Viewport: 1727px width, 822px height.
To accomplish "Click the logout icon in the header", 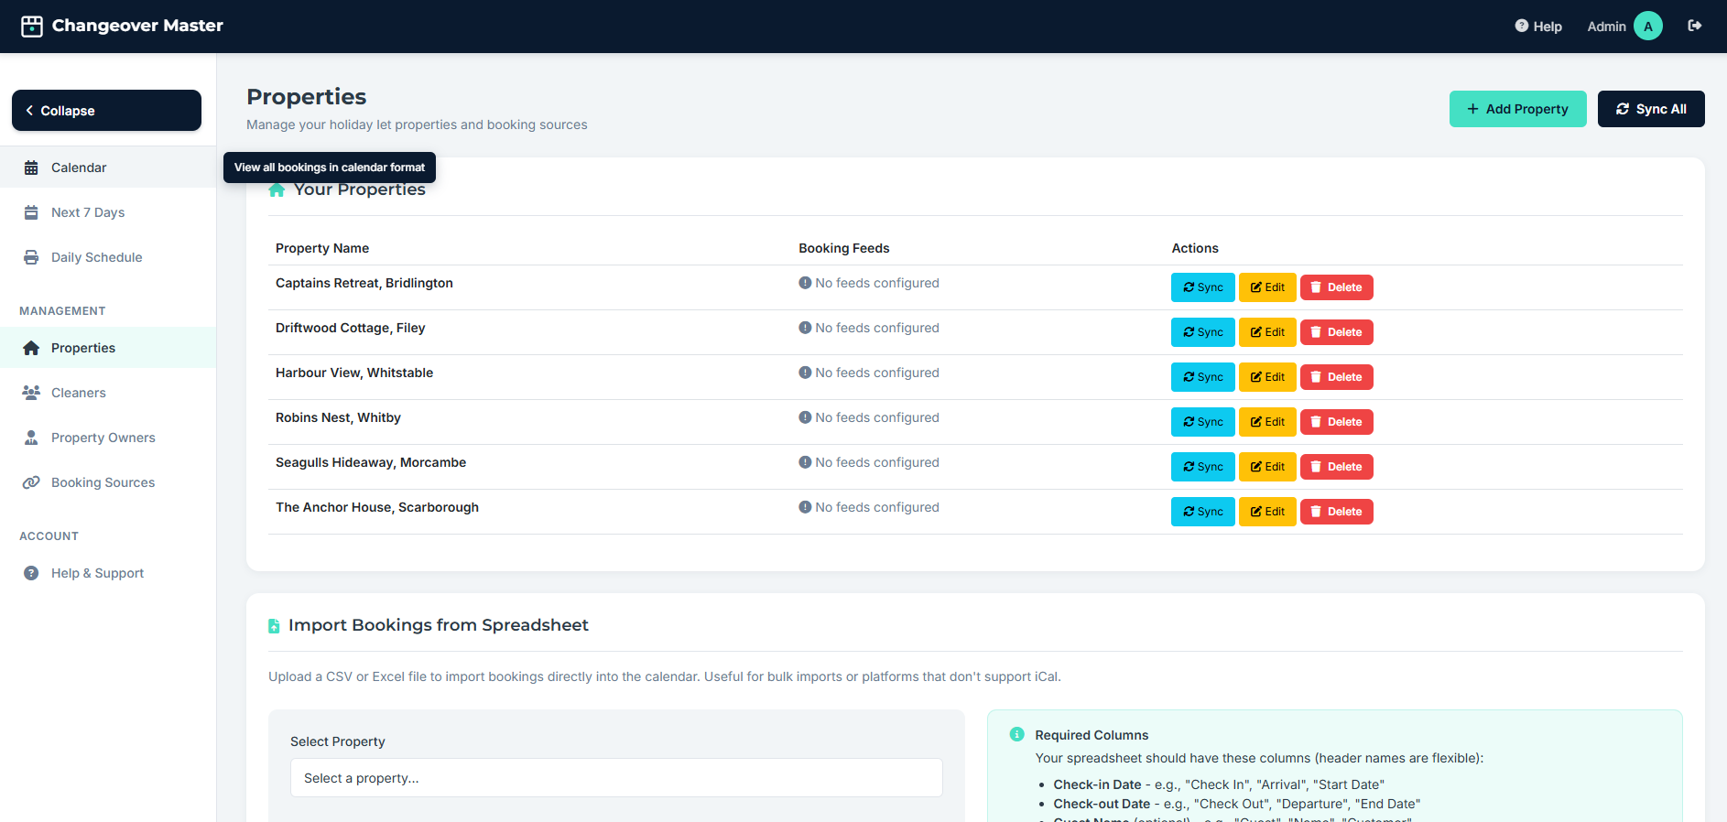I will coord(1694,26).
